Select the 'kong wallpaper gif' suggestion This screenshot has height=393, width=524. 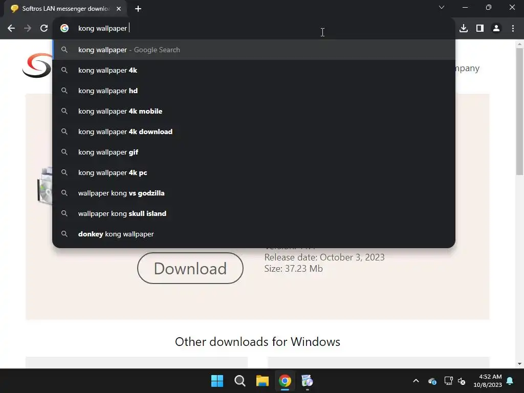point(254,152)
